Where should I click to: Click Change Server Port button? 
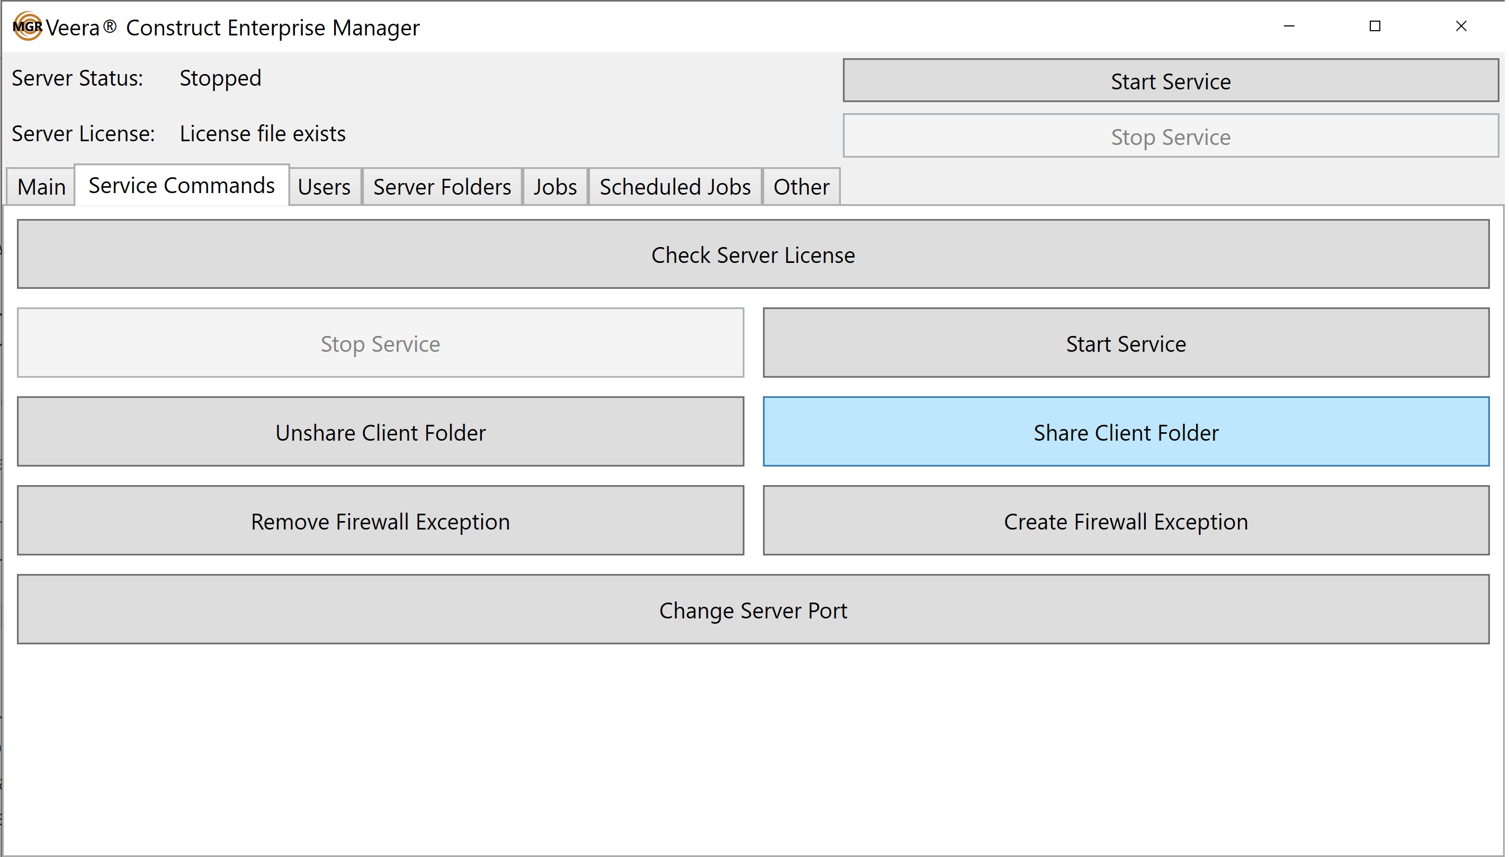click(x=754, y=610)
